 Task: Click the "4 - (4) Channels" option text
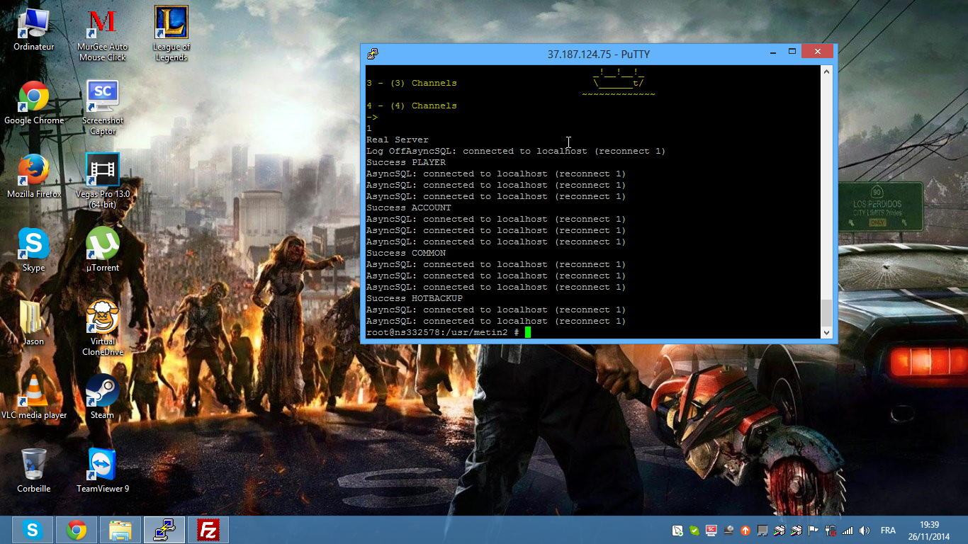click(412, 106)
